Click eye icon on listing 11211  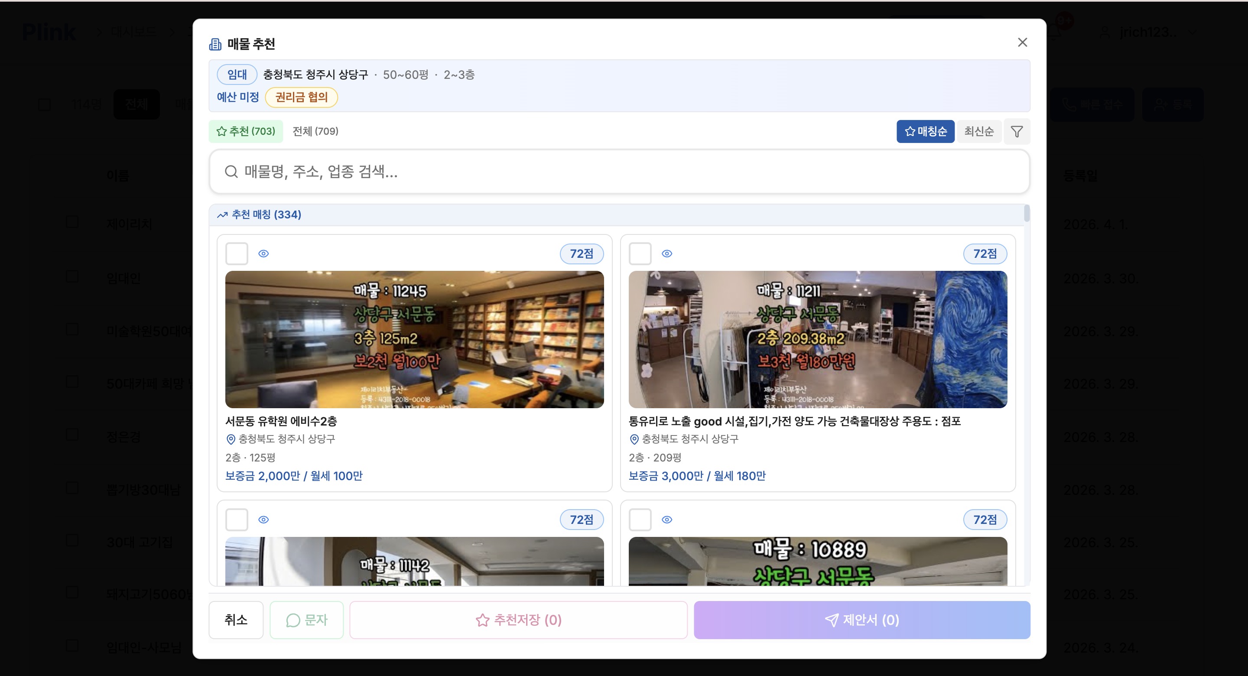pyautogui.click(x=666, y=253)
